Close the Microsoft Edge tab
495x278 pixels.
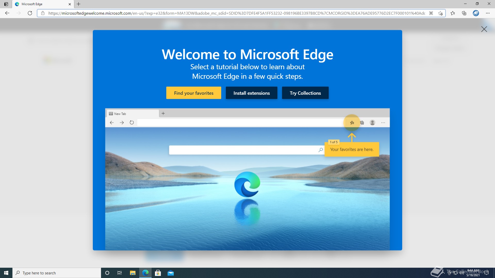pos(70,4)
